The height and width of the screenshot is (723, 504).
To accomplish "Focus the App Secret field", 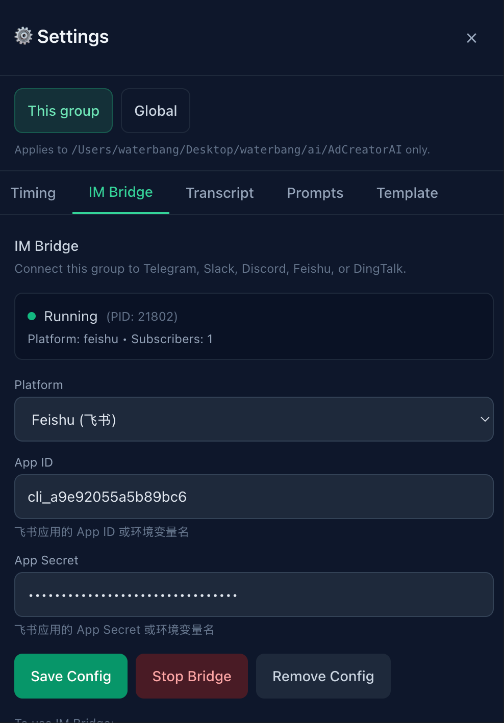I will 254,595.
